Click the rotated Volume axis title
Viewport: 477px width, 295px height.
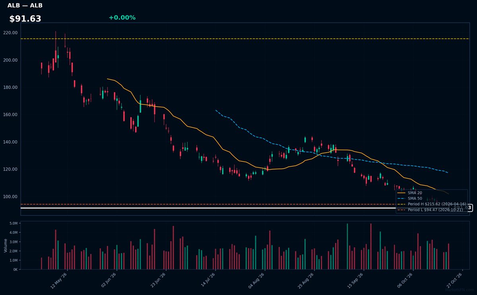point(6,245)
